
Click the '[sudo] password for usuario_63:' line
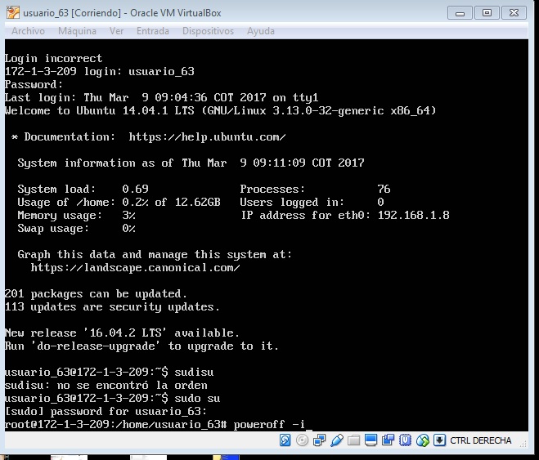(x=106, y=412)
